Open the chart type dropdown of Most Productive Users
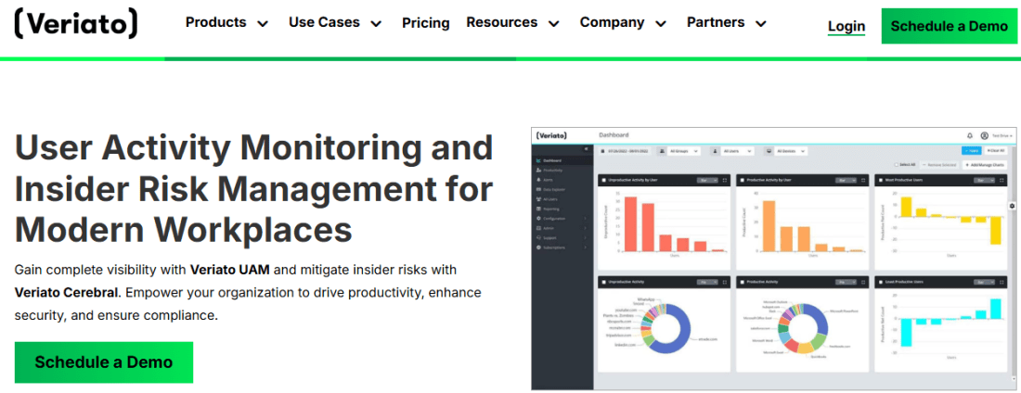 tap(984, 180)
